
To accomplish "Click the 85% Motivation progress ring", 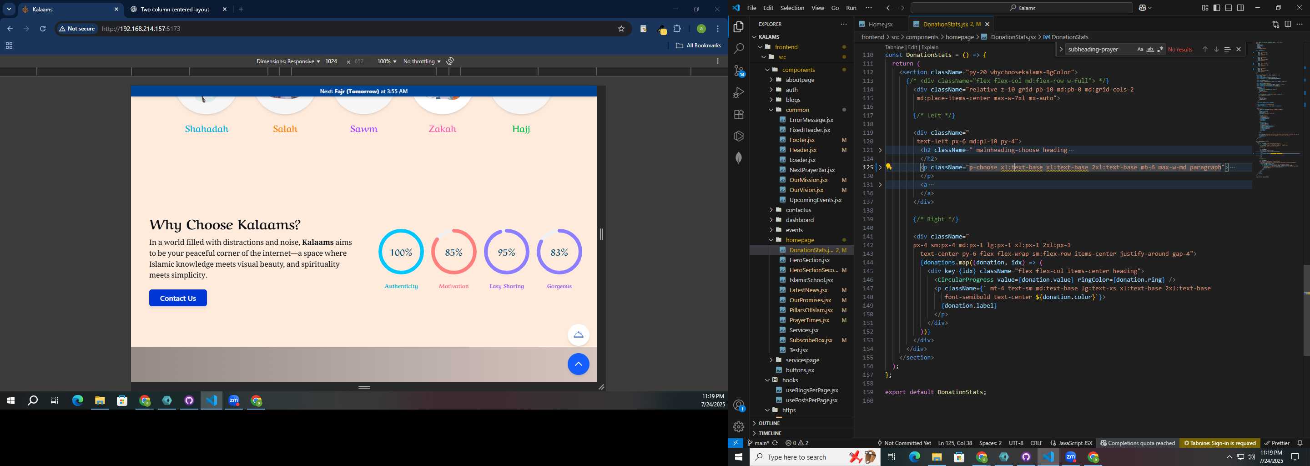I will 453,252.
